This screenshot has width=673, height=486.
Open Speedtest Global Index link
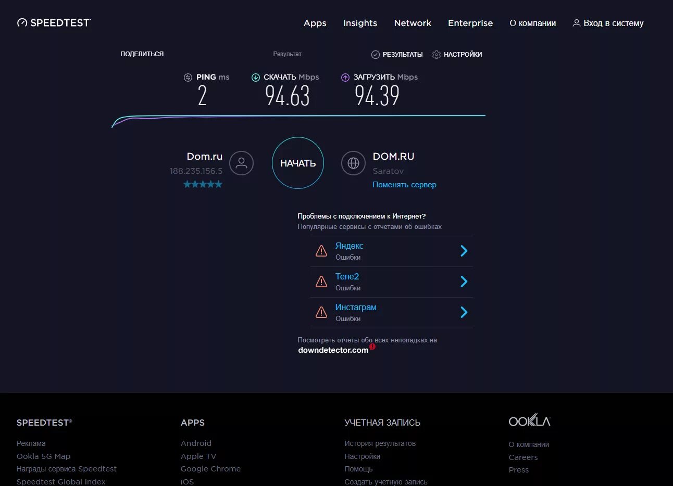point(60,482)
